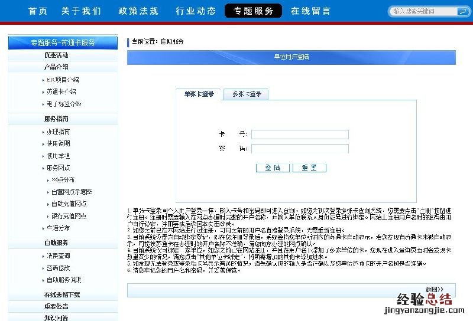Collapse the 服务指南 sidebar section
The image size is (473, 321).
coord(56,119)
